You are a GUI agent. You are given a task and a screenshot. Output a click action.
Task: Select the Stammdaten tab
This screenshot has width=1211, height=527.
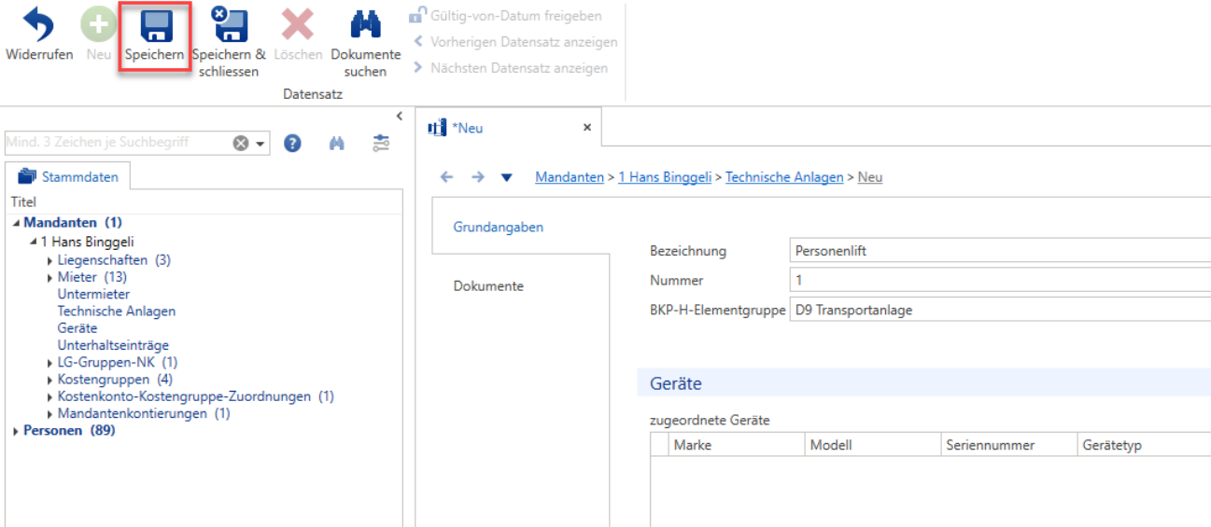coord(67,176)
